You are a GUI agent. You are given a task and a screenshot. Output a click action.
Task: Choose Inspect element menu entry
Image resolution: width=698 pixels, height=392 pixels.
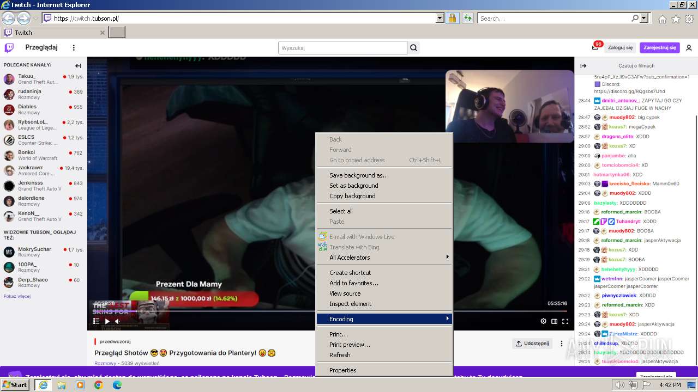(384, 304)
